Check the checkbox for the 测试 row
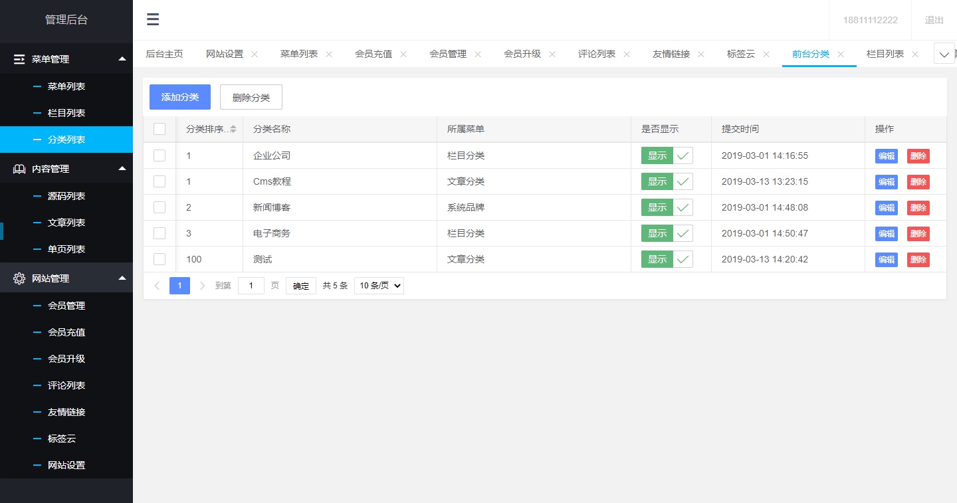This screenshot has height=503, width=957. click(x=159, y=259)
